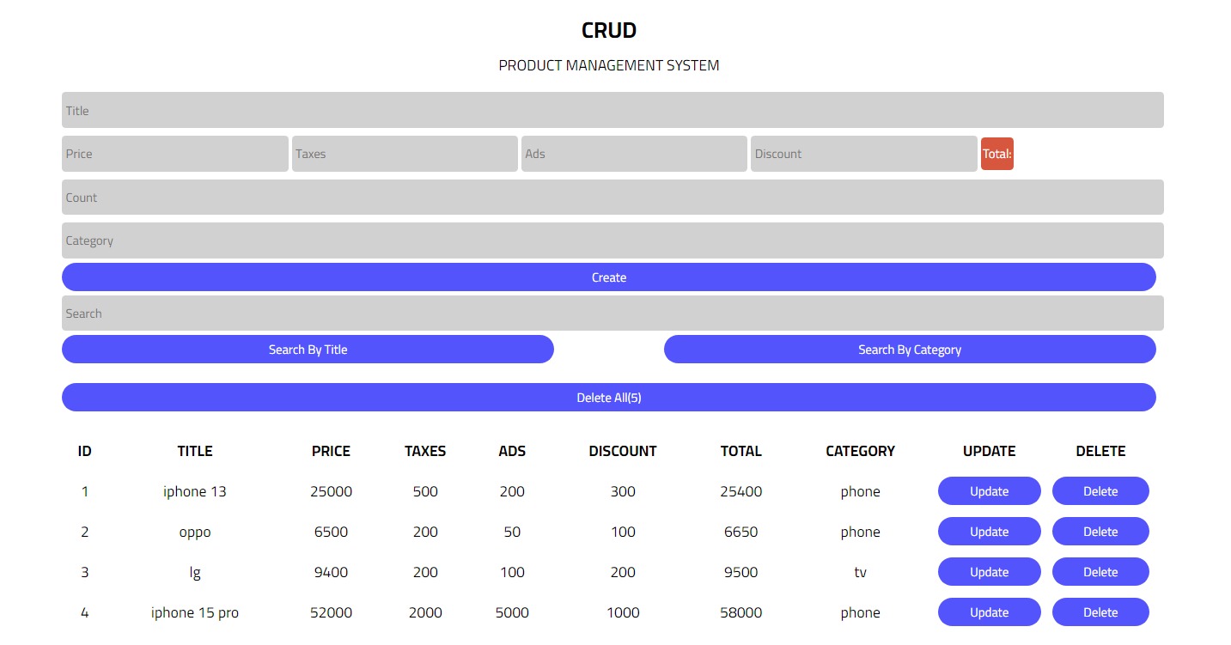Click the Search By Title button
1231x645 pixels.
click(x=308, y=350)
